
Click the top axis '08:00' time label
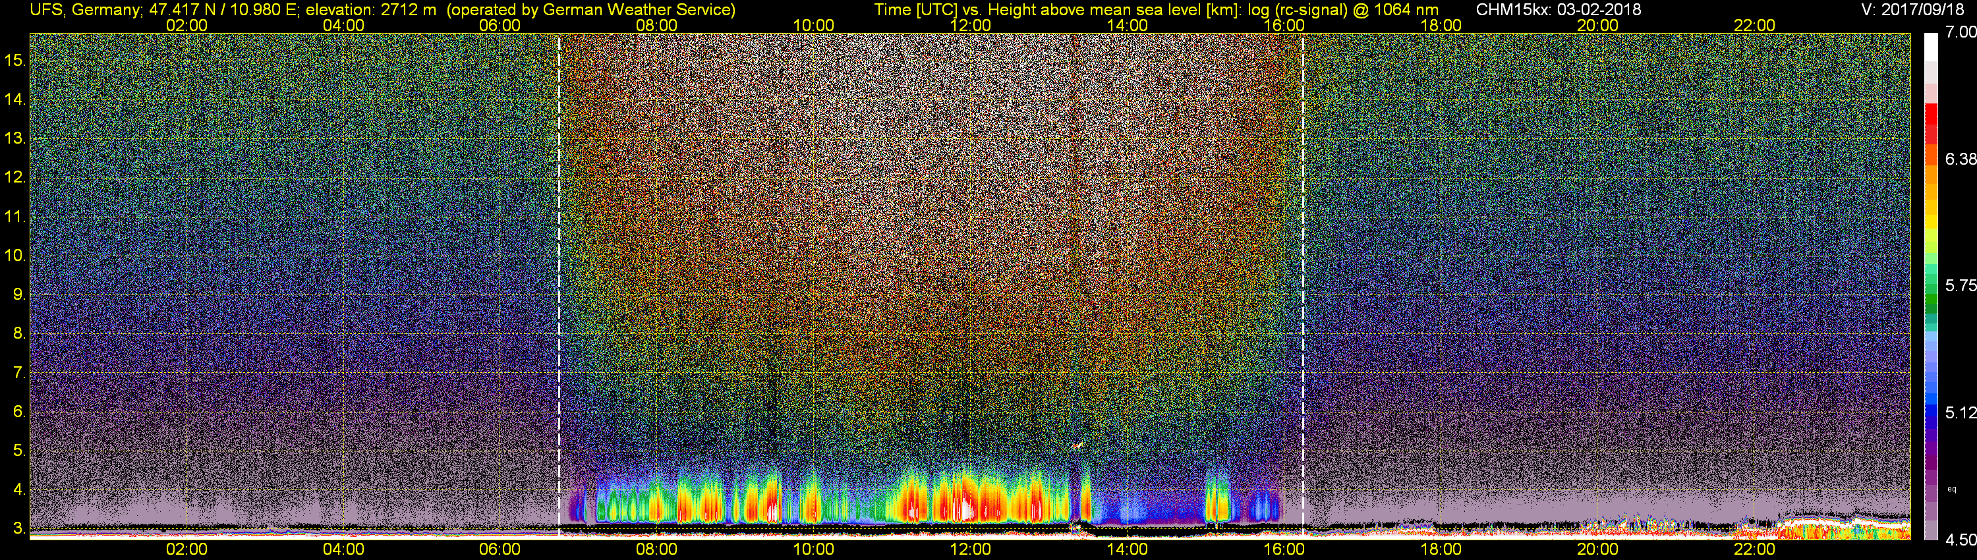pyautogui.click(x=657, y=25)
